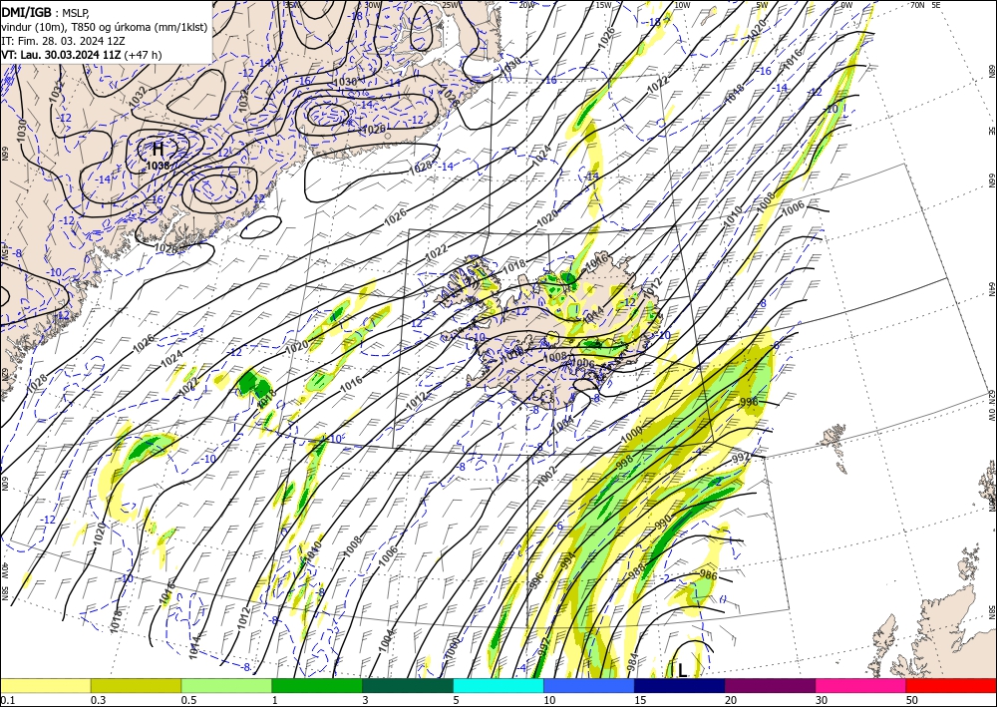The height and width of the screenshot is (707, 997).
Task: Click the '0.3' legend scale value
Action: (98, 700)
